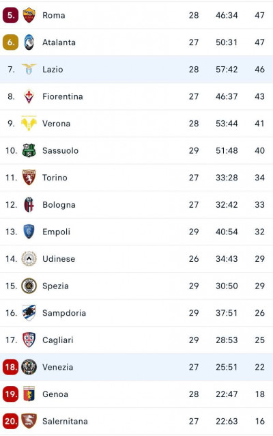The height and width of the screenshot is (436, 273).
Task: Click the Atalanta club crest
Action: (x=29, y=42)
